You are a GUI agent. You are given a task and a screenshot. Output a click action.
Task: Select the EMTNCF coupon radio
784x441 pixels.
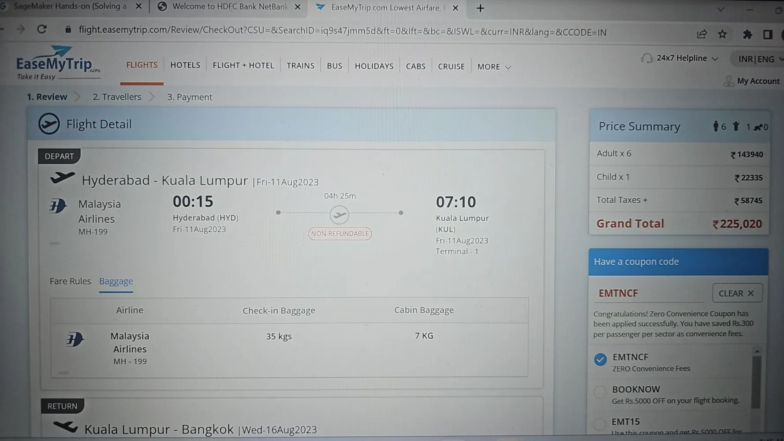click(600, 359)
